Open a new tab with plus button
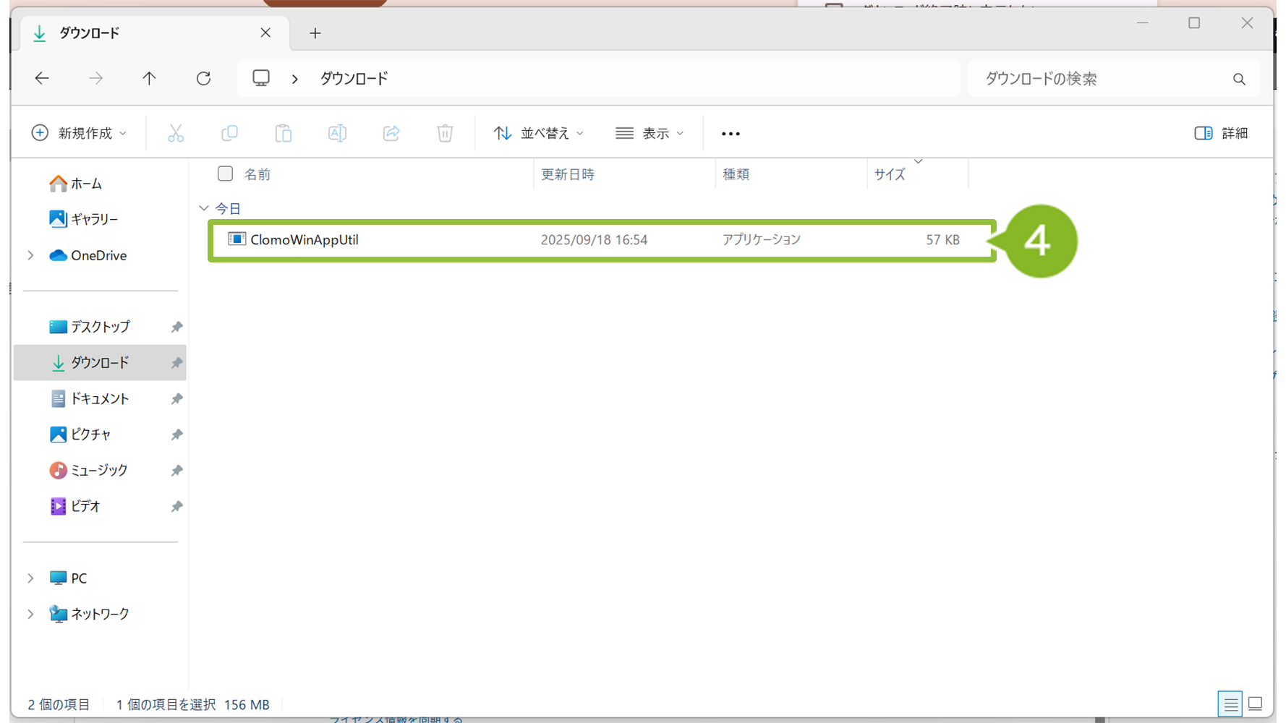Image resolution: width=1286 pixels, height=723 pixels. coord(315,33)
